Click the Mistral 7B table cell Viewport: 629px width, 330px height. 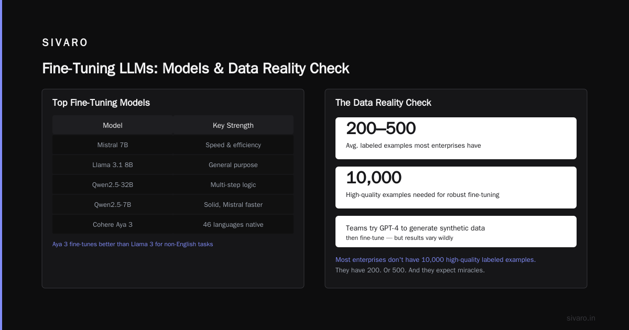(x=113, y=145)
